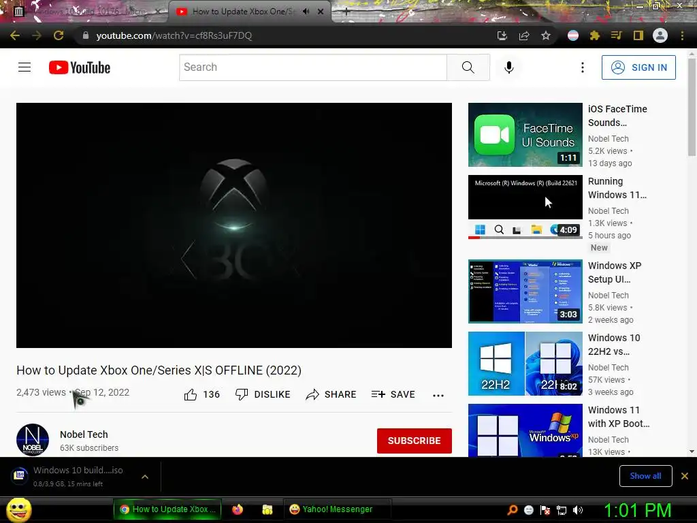Sign in to YouTube
This screenshot has width=697, height=523.
tap(638, 67)
